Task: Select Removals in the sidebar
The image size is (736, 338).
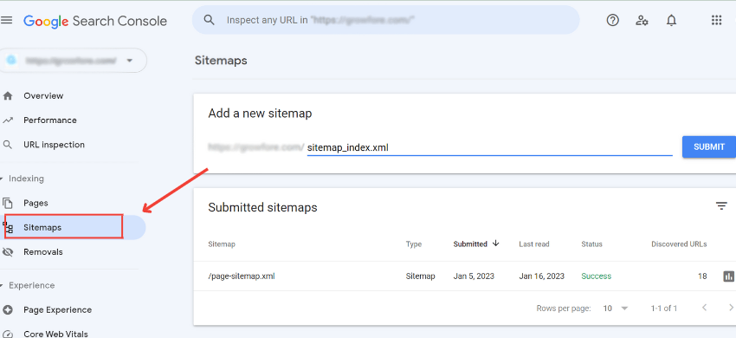Action: point(42,252)
